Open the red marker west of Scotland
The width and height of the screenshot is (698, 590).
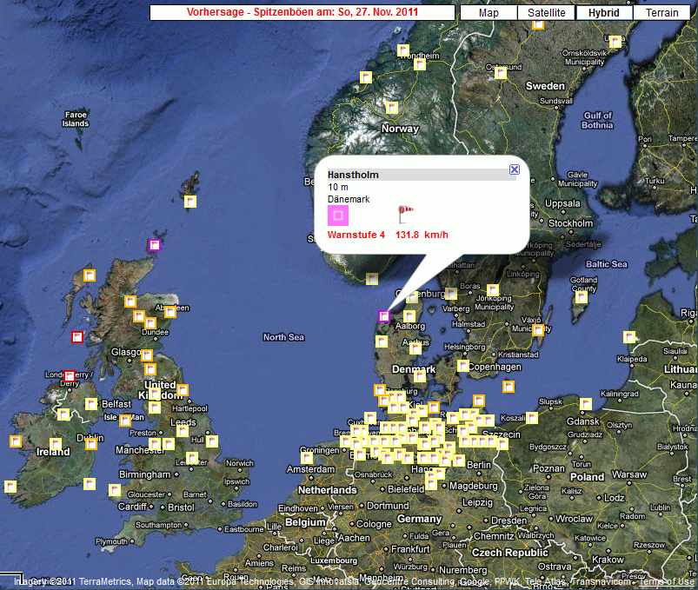coord(76,336)
